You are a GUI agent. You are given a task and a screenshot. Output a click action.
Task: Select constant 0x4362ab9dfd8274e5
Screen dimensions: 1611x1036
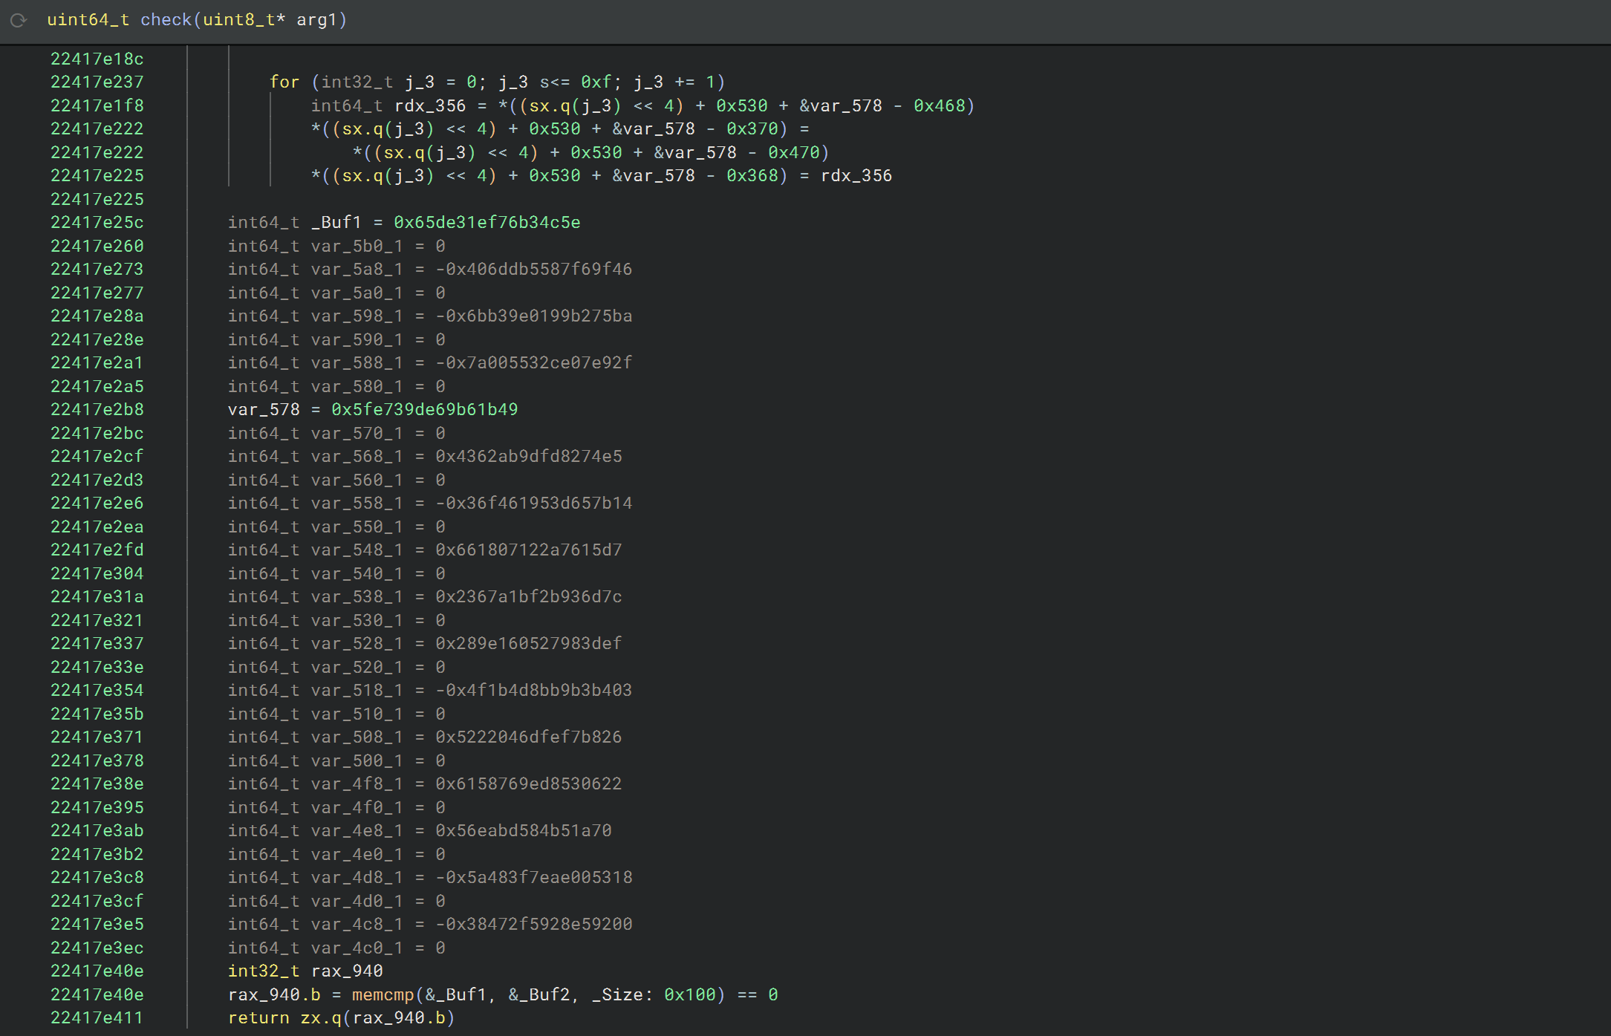click(528, 456)
